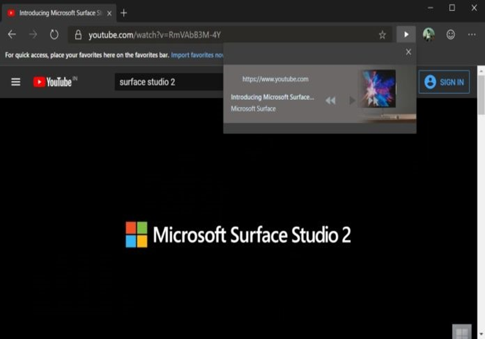
Task: Add this page to favorites using the star
Action: click(x=382, y=35)
